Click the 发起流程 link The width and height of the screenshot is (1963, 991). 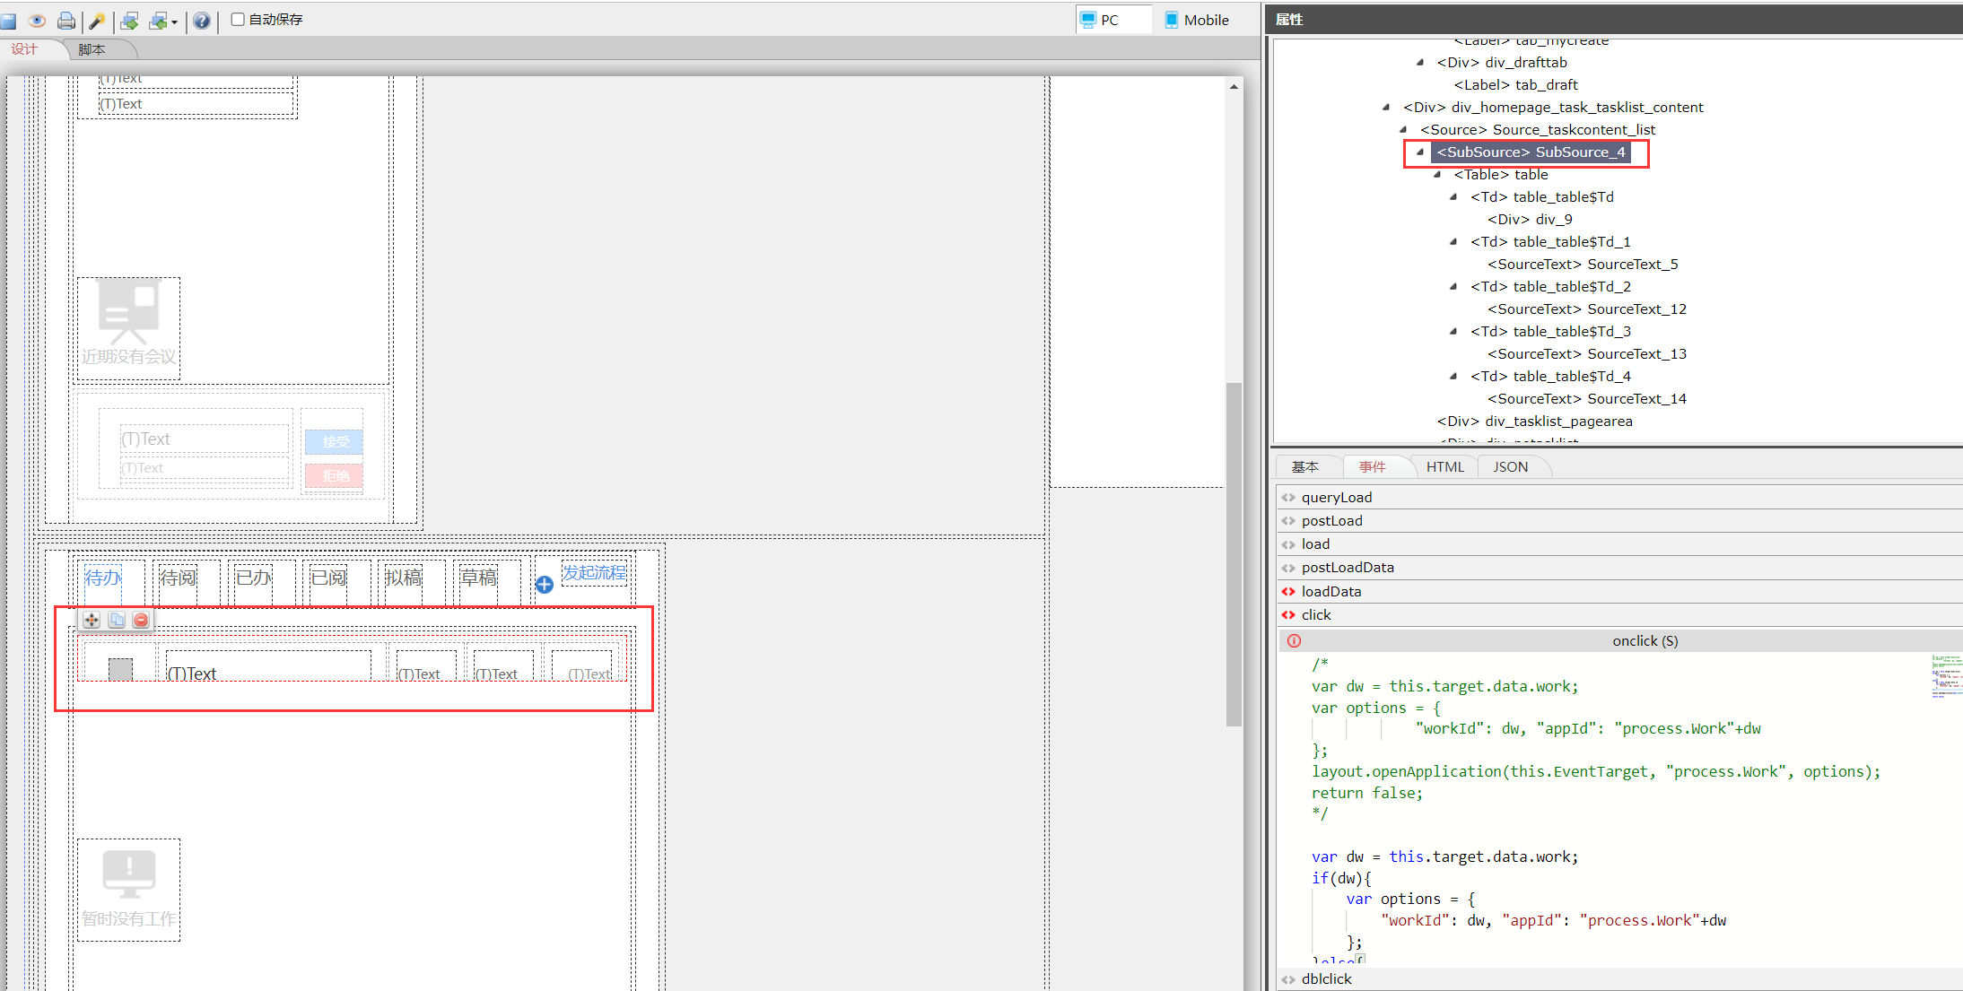click(594, 572)
